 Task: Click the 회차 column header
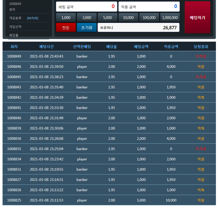(14, 46)
